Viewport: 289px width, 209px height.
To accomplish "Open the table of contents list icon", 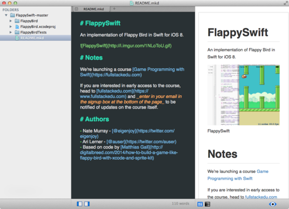I will pyautogui.click(x=207, y=204).
